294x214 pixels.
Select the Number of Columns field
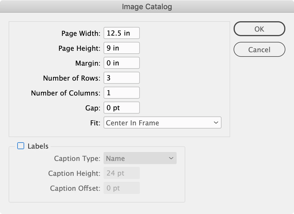(x=121, y=93)
